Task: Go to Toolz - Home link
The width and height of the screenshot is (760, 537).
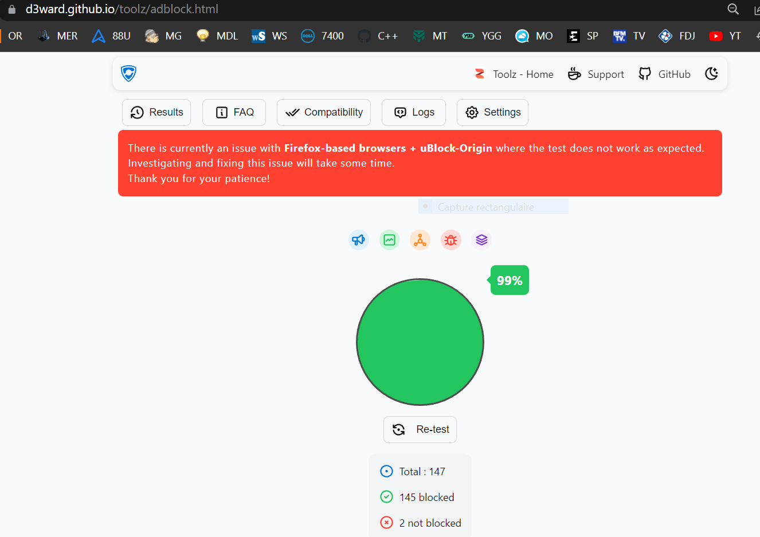Action: [514, 74]
